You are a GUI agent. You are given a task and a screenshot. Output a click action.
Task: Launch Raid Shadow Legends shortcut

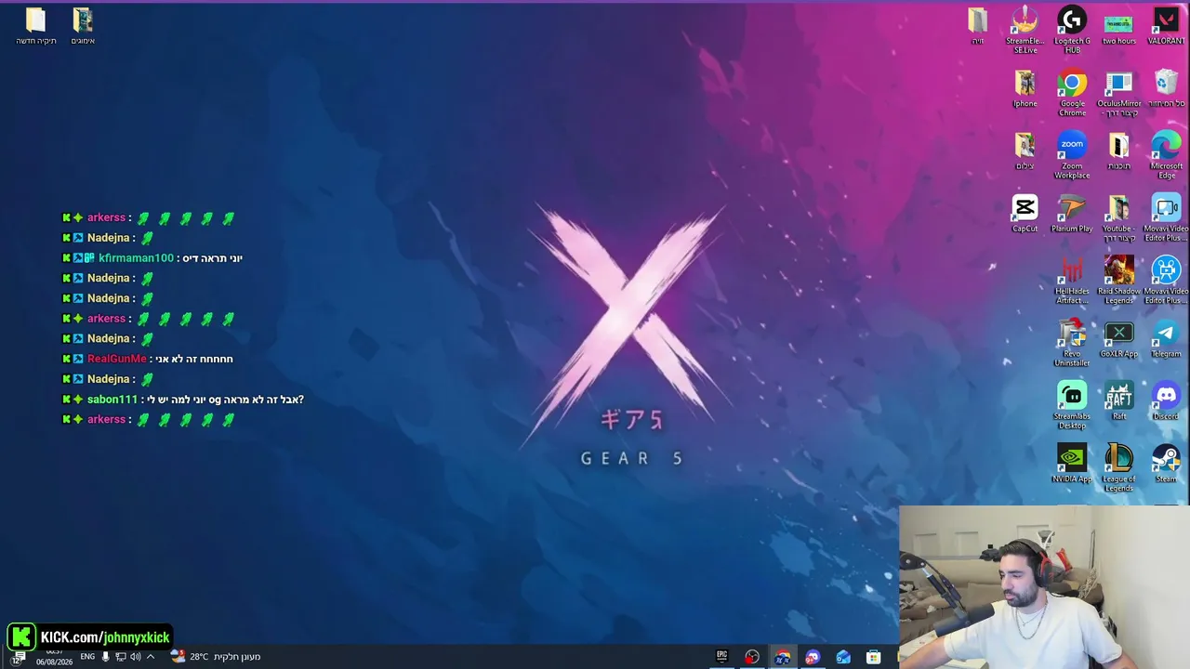[1118, 281]
